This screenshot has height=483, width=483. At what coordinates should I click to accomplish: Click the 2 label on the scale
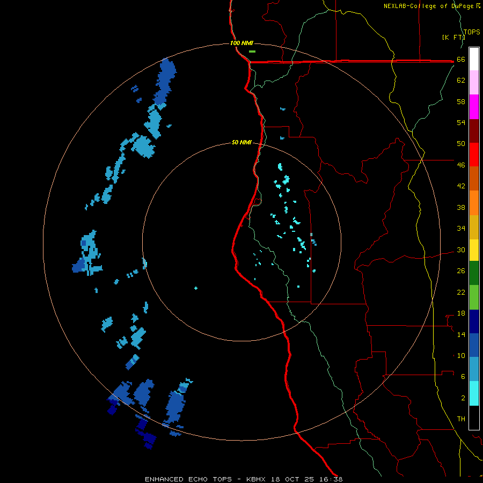click(x=463, y=398)
